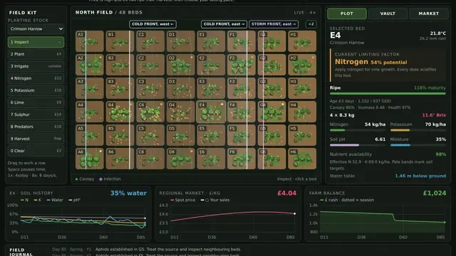Select bed D6 in the field
The width and height of the screenshot is (456, 256).
[180, 159]
